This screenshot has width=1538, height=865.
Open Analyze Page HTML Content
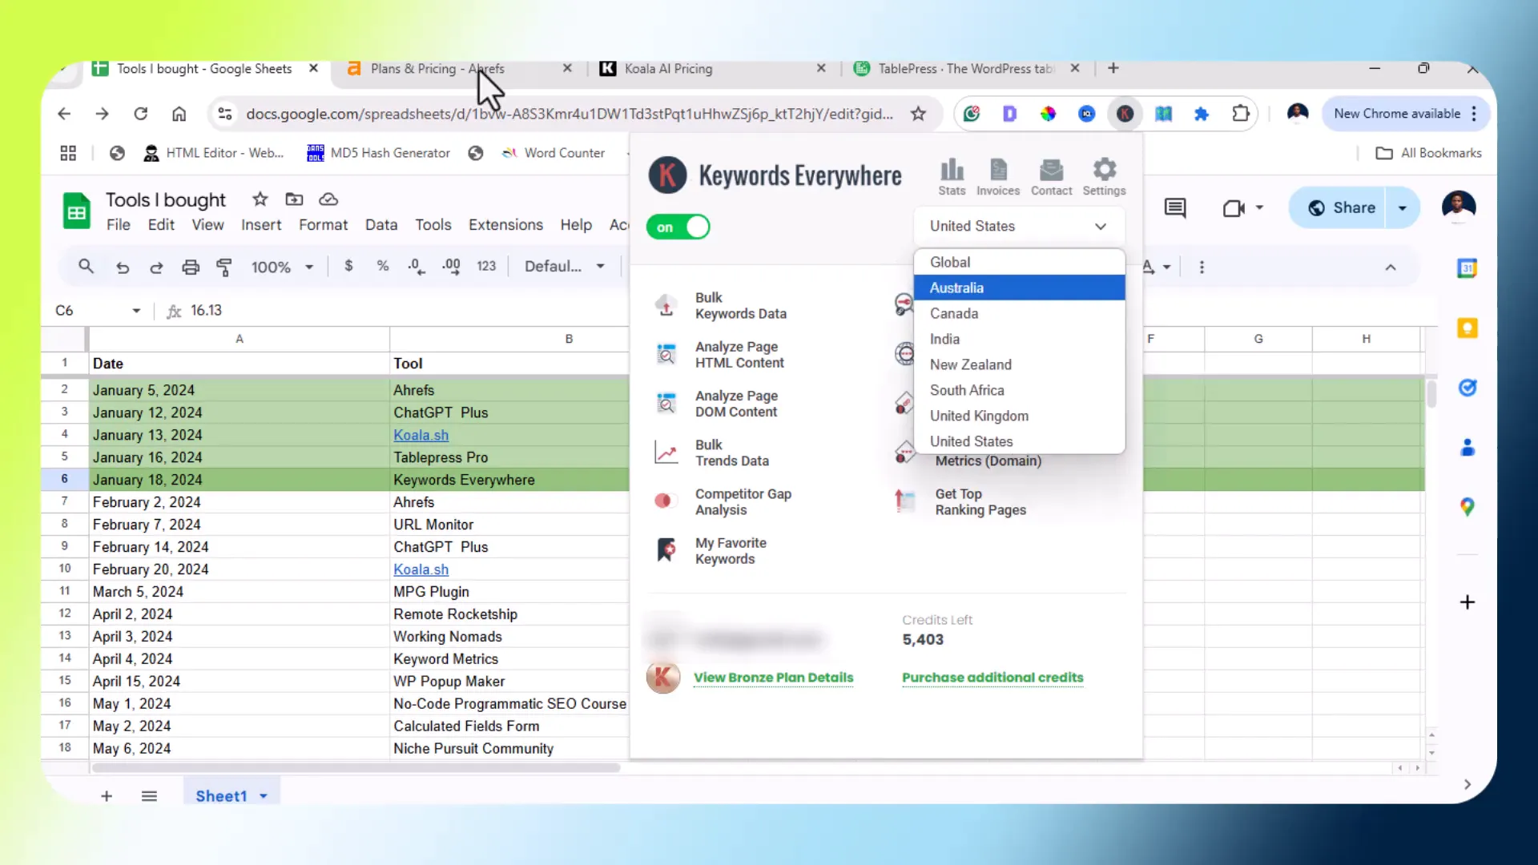719,355
